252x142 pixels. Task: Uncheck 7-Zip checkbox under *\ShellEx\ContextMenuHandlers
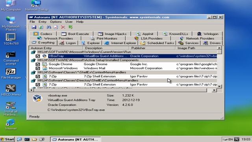[38, 76]
